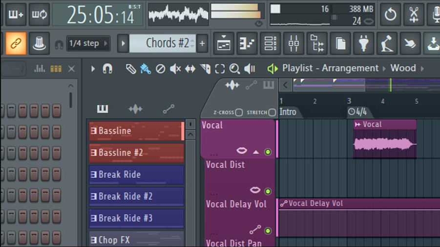Select the Break Ride #2 pattern
Image resolution: width=440 pixels, height=247 pixels.
point(136,197)
